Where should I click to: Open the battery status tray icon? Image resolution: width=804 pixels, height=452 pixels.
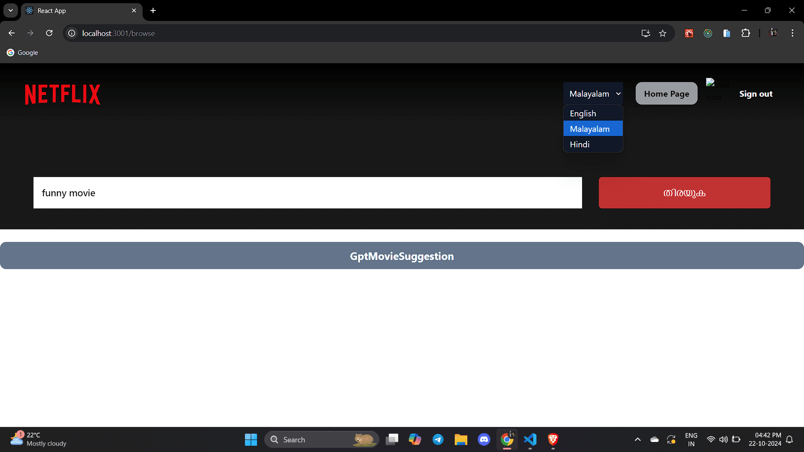coord(736,439)
